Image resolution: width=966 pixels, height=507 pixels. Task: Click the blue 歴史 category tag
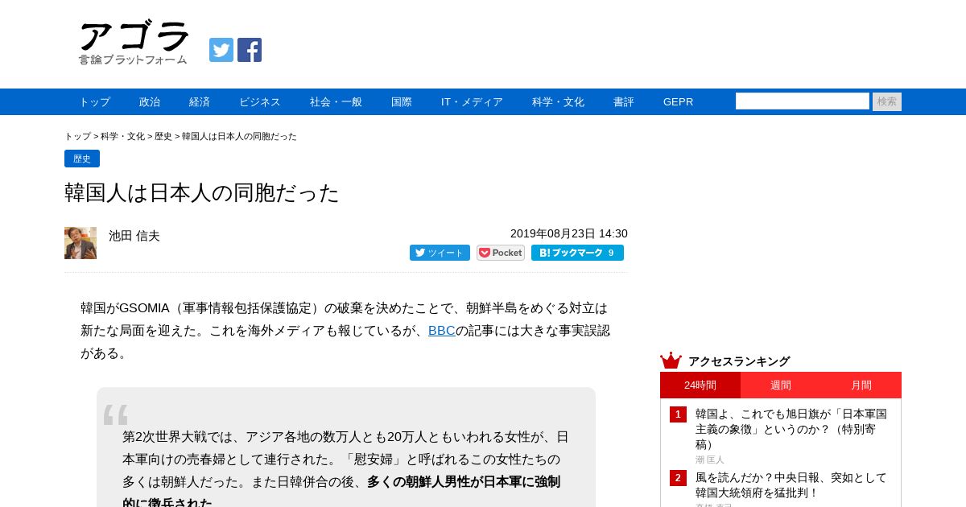tap(82, 159)
